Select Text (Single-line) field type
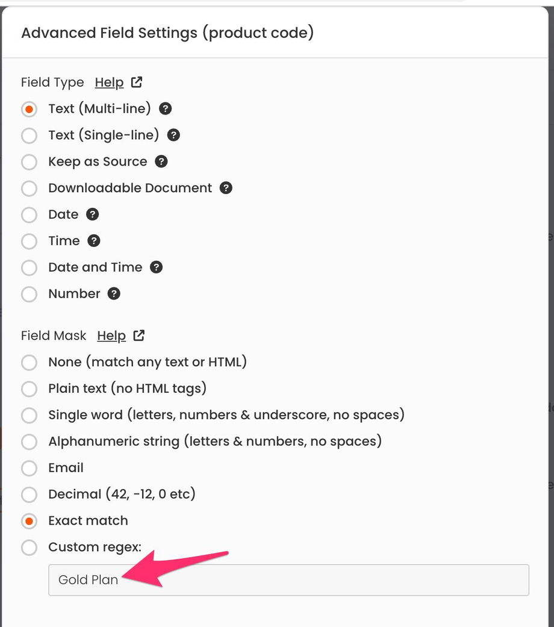The width and height of the screenshot is (554, 627). [29, 136]
